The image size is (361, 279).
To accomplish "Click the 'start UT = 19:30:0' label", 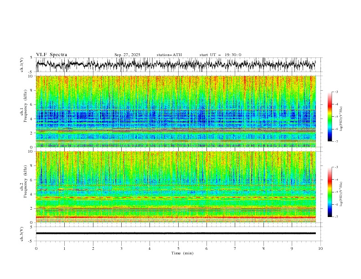I will tap(220, 55).
